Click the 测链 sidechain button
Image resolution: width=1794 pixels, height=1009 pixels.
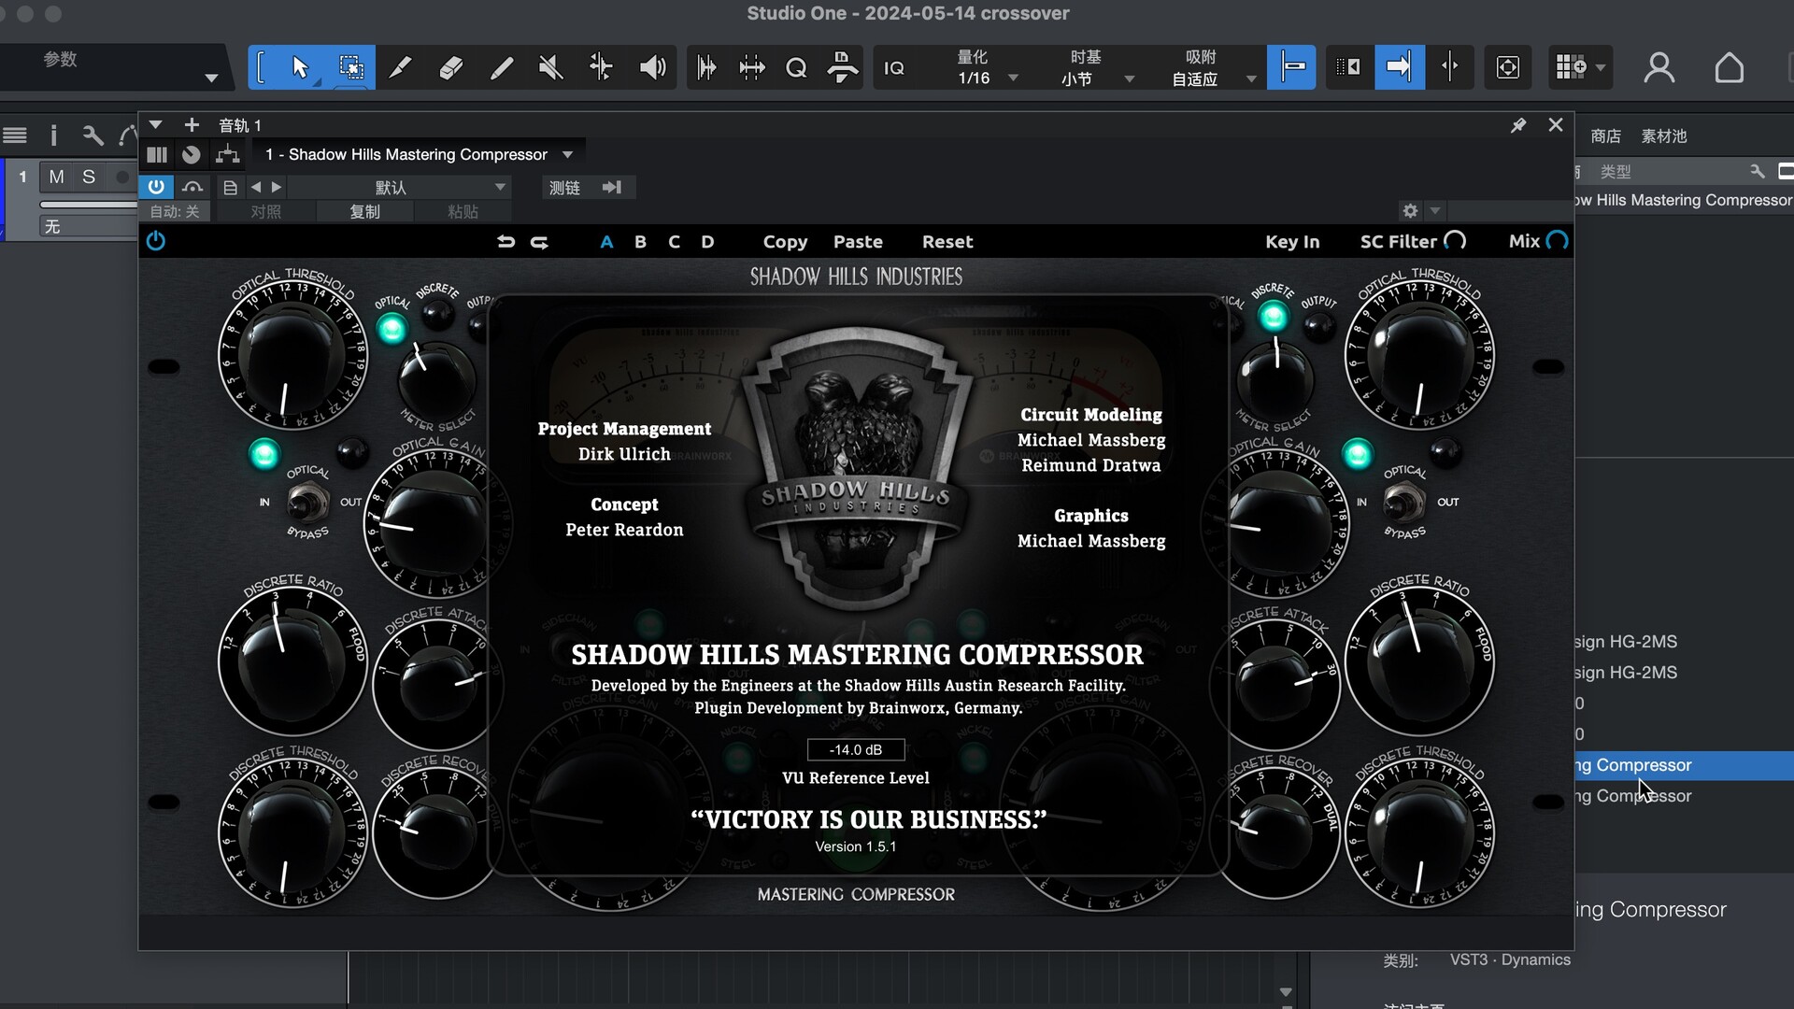tap(564, 187)
